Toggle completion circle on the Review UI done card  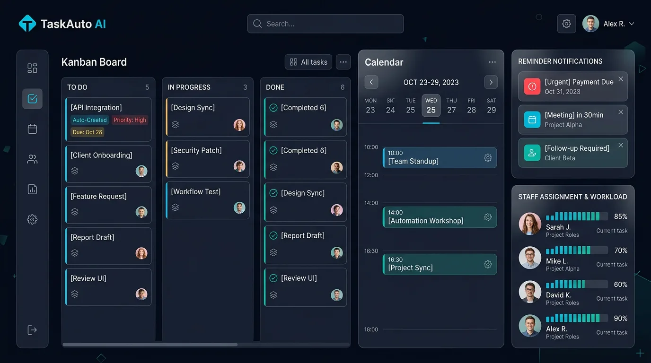tap(274, 277)
